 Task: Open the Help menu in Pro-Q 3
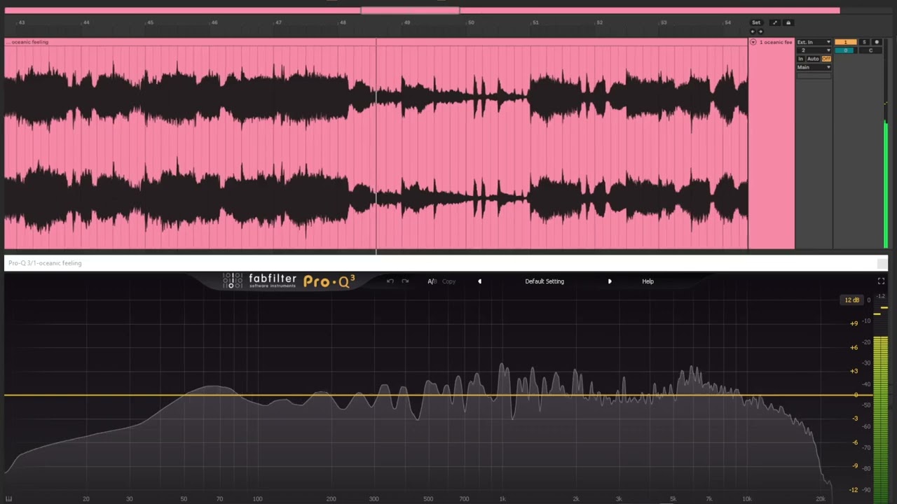(648, 281)
